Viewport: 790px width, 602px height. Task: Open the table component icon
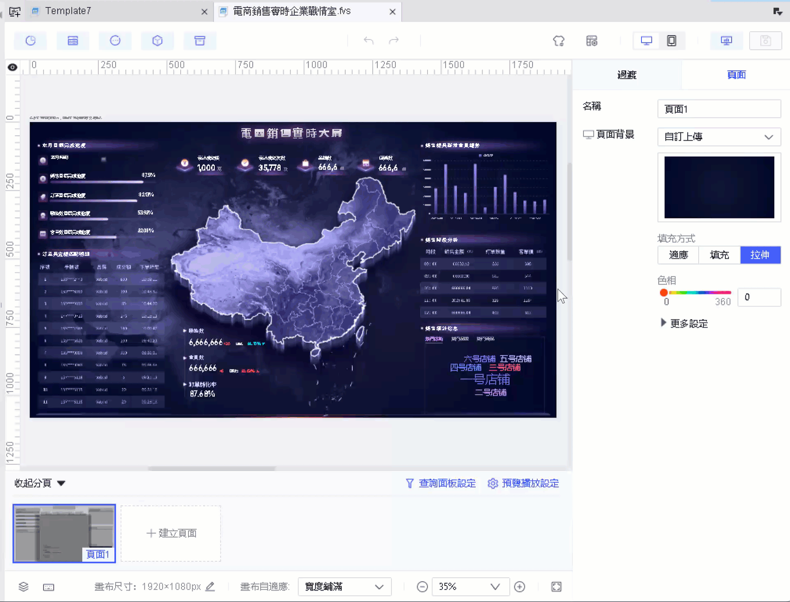[x=73, y=41]
